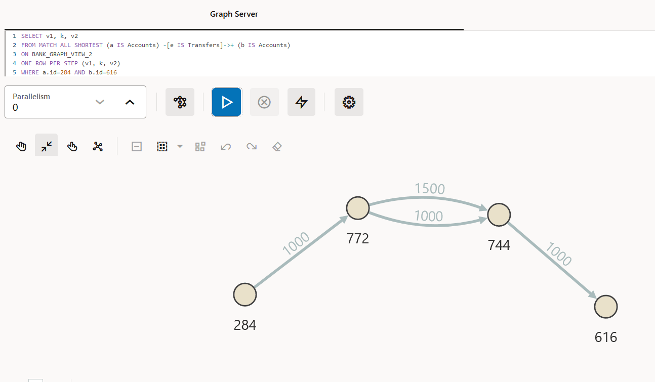655x382 pixels.
Task: Run the query with the blue play button
Action: [x=226, y=102]
